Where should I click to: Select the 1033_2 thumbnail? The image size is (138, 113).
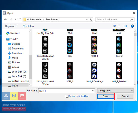point(119,45)
